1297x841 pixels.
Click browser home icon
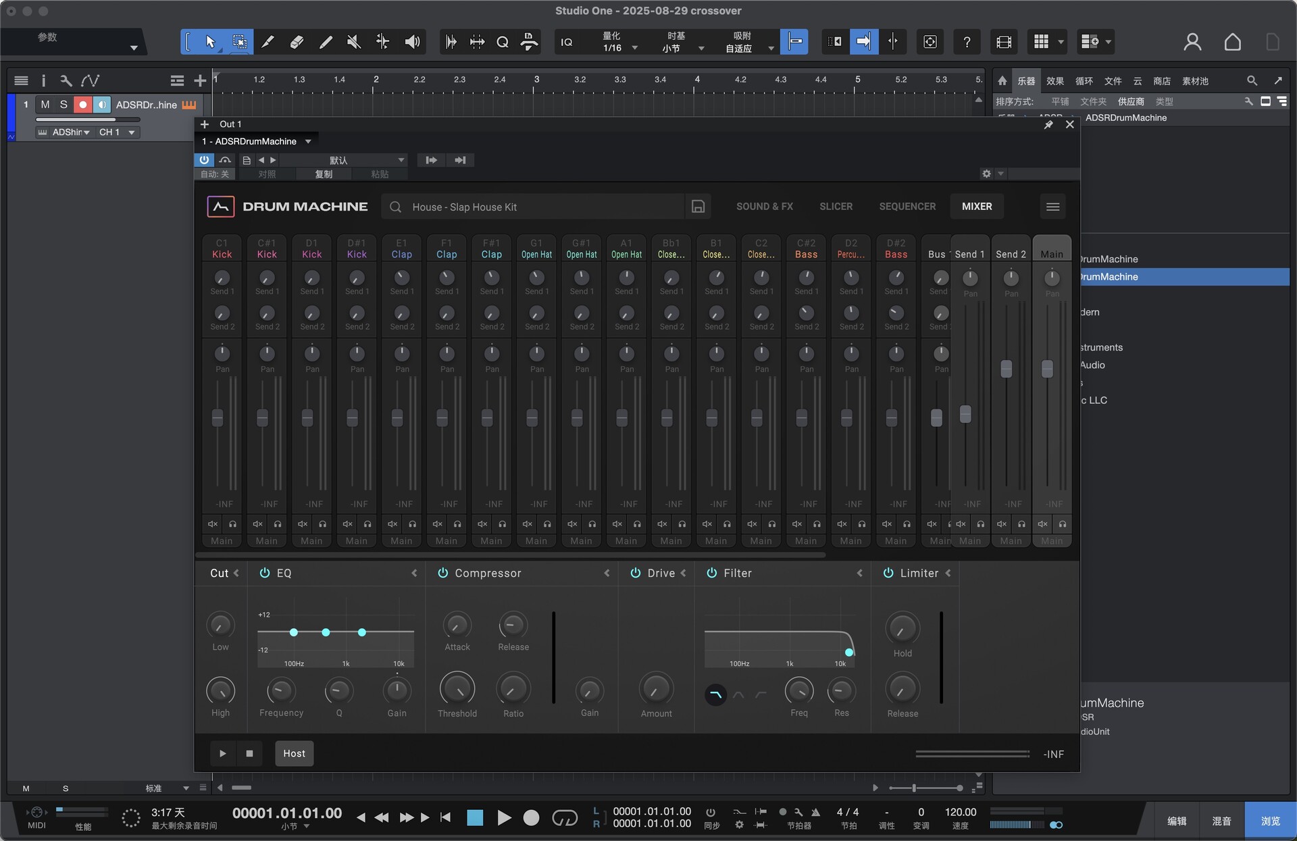tap(1002, 81)
